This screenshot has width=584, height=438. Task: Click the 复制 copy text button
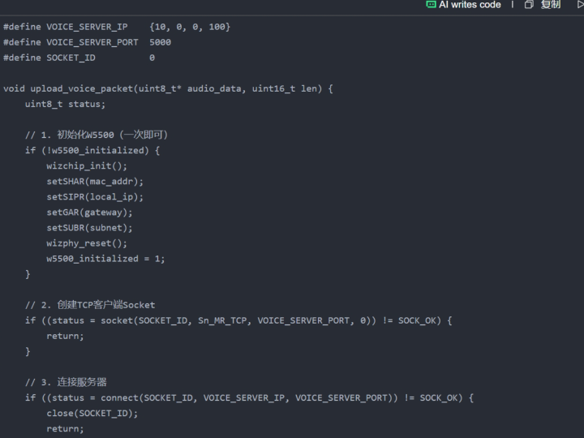coord(551,5)
